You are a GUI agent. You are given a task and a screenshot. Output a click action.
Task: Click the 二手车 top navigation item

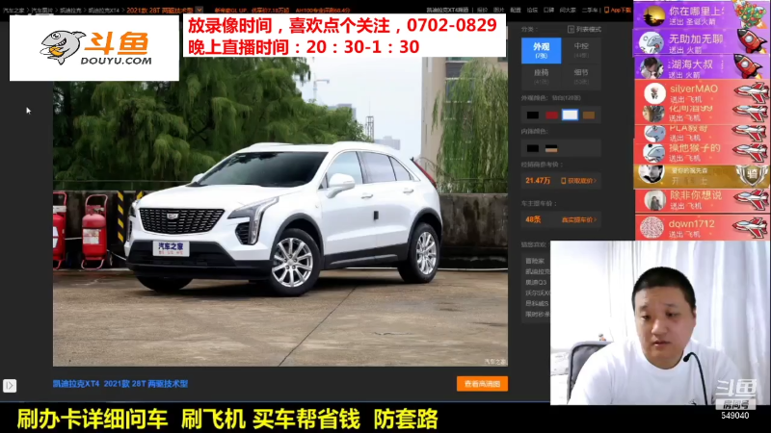[x=589, y=10]
